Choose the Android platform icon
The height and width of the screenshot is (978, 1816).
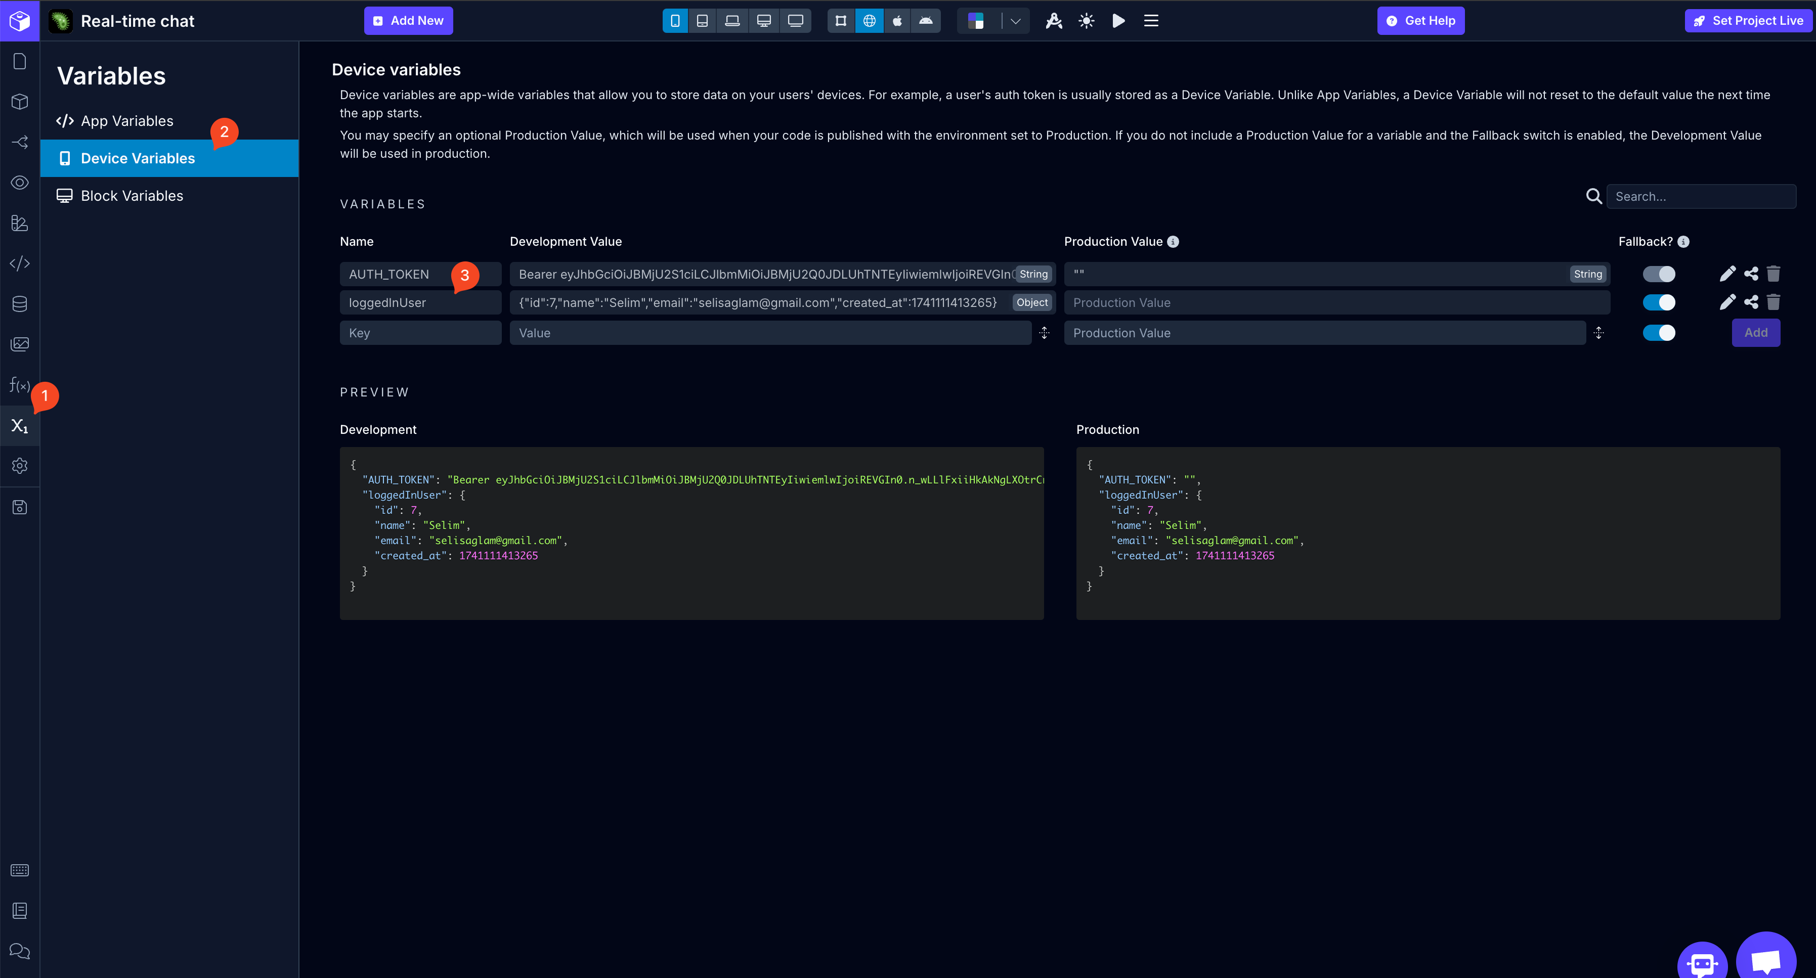click(x=926, y=20)
